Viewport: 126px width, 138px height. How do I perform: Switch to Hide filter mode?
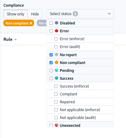coord(35,14)
